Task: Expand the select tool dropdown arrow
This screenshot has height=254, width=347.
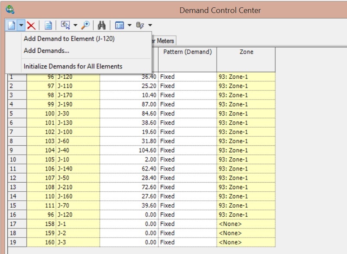Action: [x=75, y=25]
